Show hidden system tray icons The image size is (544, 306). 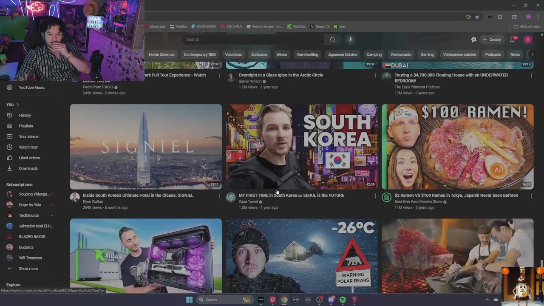coord(487,300)
